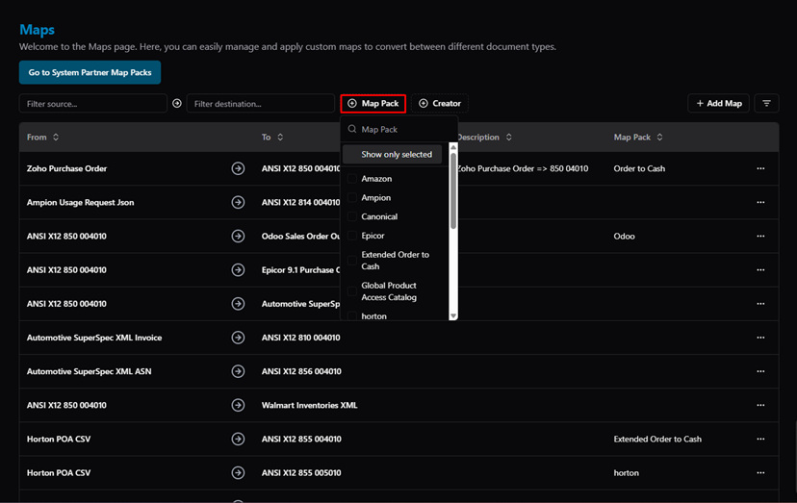Open more options for Odoo map pack row

760,237
